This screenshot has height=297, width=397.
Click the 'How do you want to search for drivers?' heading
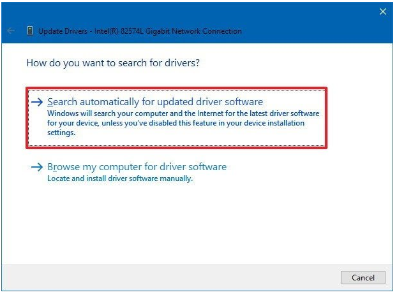113,63
